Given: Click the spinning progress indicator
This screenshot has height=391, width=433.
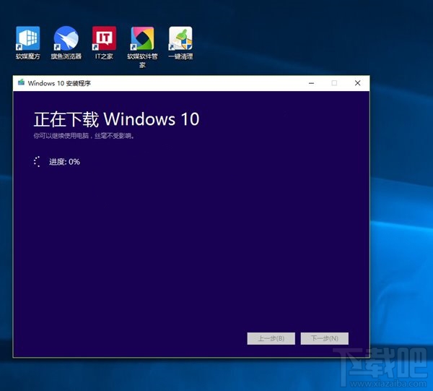Looking at the screenshot, I should 38,162.
